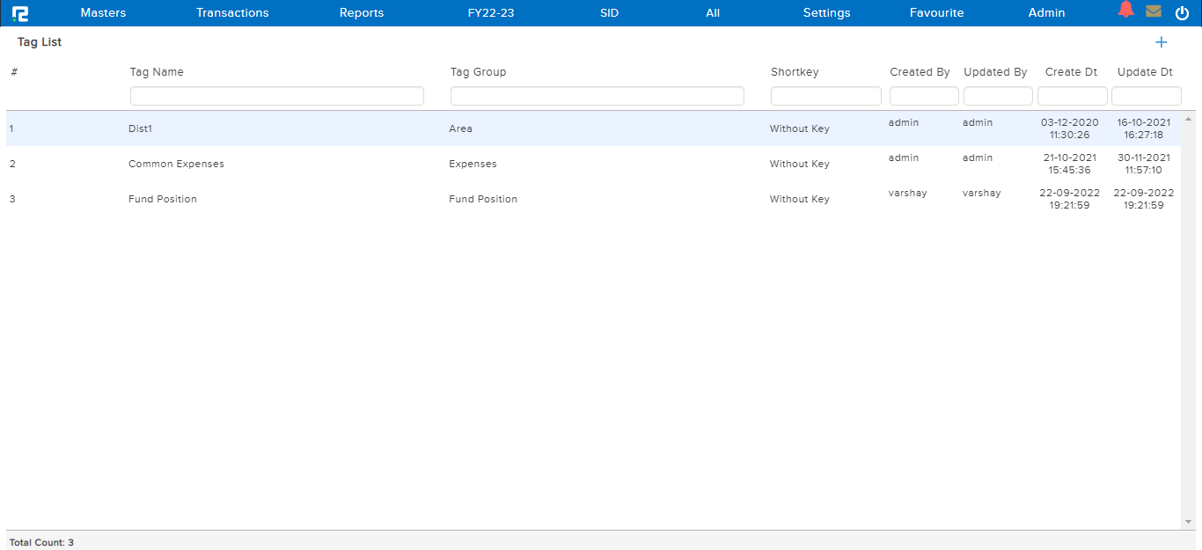
Task: Open the Reports menu
Action: coord(361,12)
